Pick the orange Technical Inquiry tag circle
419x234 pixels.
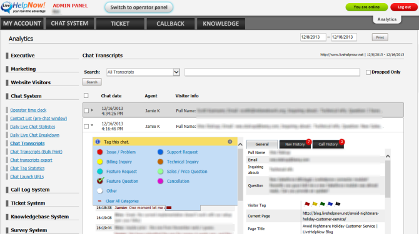160,162
